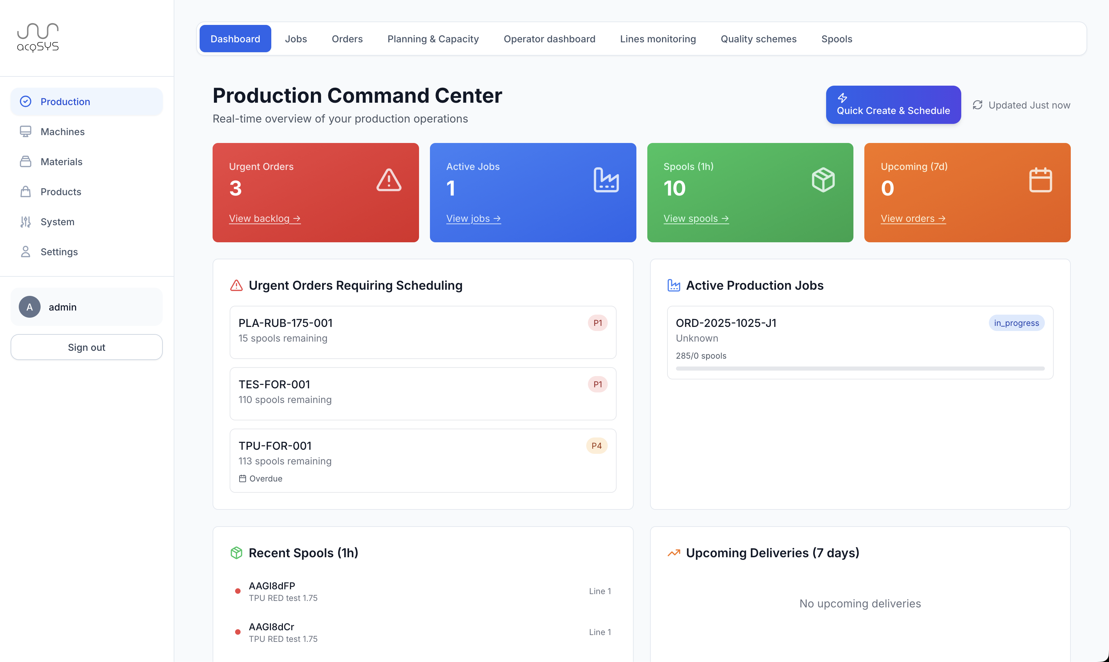Click the calendar icon on Upcoming card
The image size is (1109, 662).
[1040, 180]
